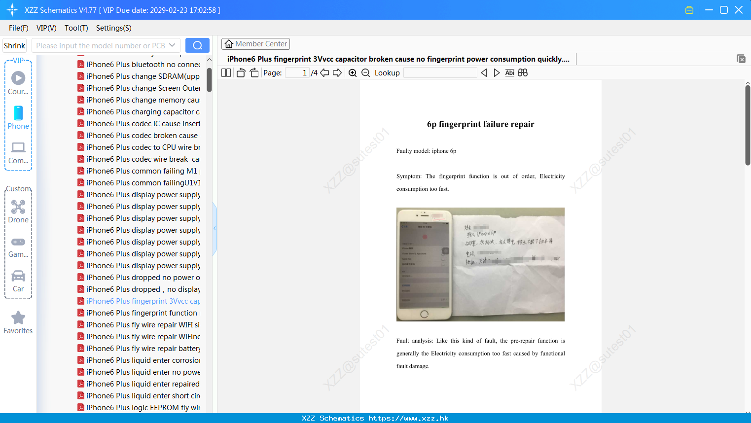
Task: Find next Lookup match triangle
Action: (497, 72)
